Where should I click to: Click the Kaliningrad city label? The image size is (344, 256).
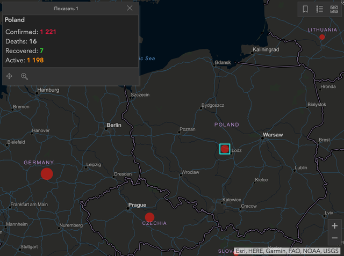pos(272,50)
